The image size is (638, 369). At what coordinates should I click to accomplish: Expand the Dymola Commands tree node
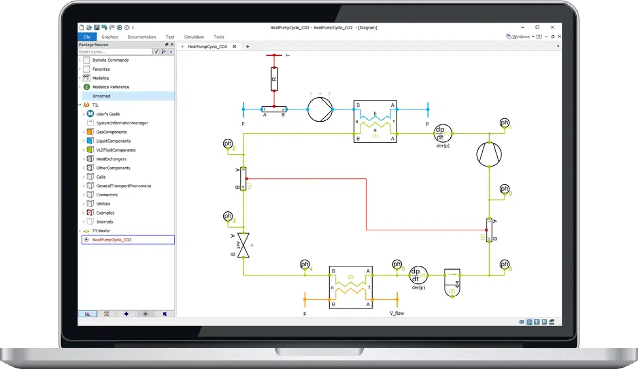(x=80, y=60)
